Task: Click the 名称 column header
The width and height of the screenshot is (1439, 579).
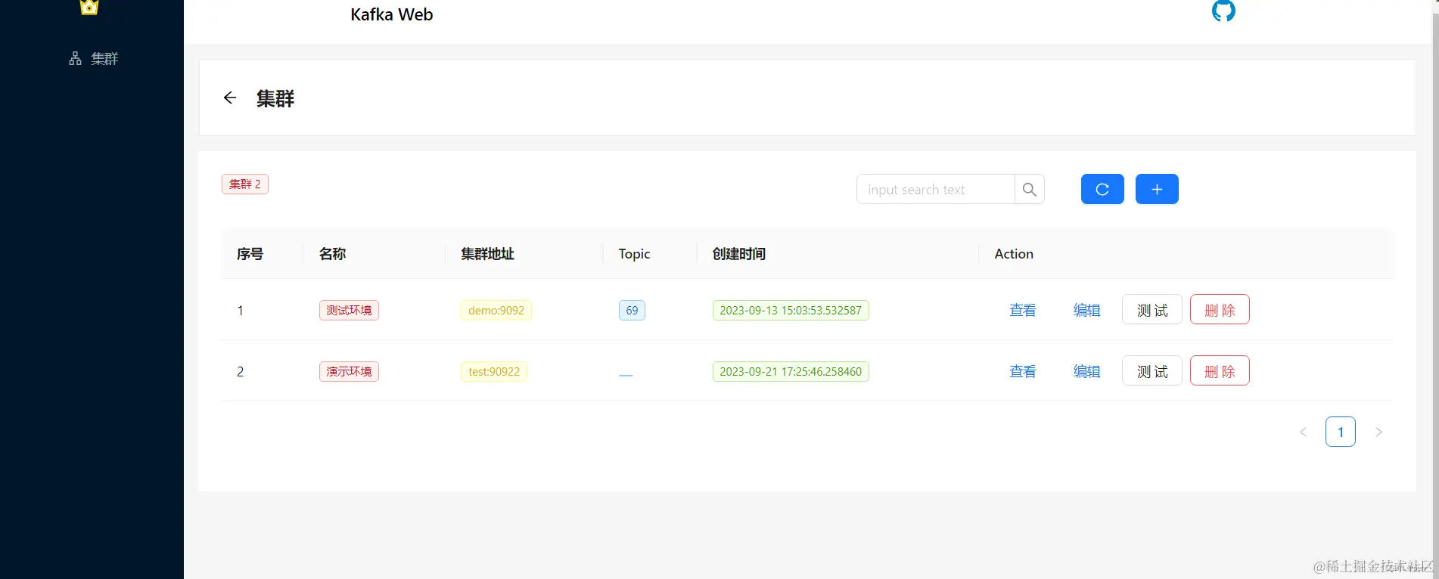Action: pos(333,254)
